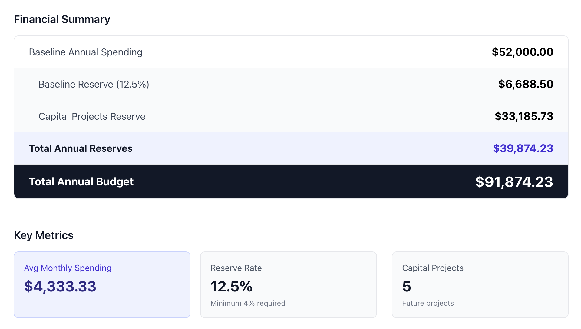The image size is (581, 329).
Task: Click the $33,185.73 capital reserve value
Action: click(524, 116)
